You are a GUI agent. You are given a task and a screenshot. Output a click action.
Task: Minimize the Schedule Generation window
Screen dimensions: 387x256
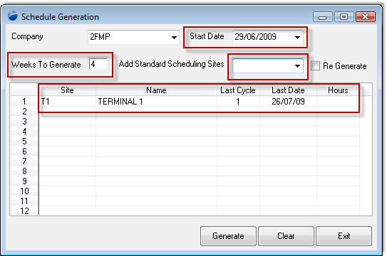[x=323, y=17]
